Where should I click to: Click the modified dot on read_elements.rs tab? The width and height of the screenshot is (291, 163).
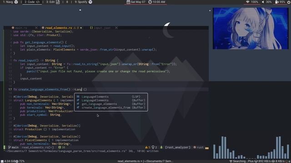tap(81, 28)
